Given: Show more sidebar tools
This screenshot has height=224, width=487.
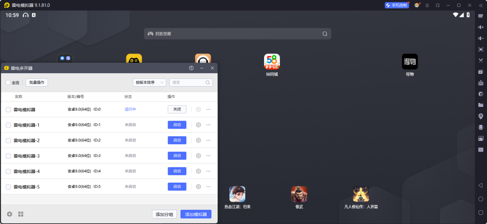Looking at the screenshot, I should click(x=480, y=150).
